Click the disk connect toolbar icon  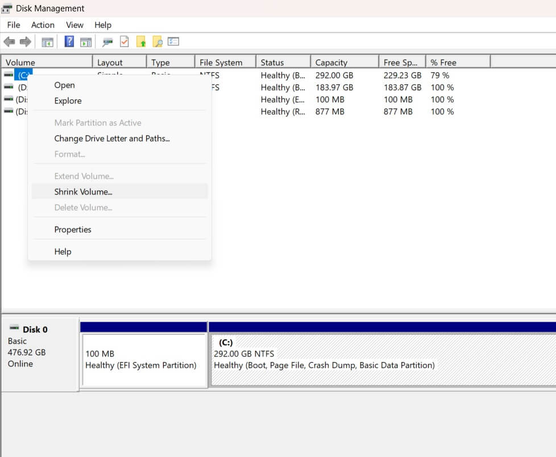tap(107, 42)
